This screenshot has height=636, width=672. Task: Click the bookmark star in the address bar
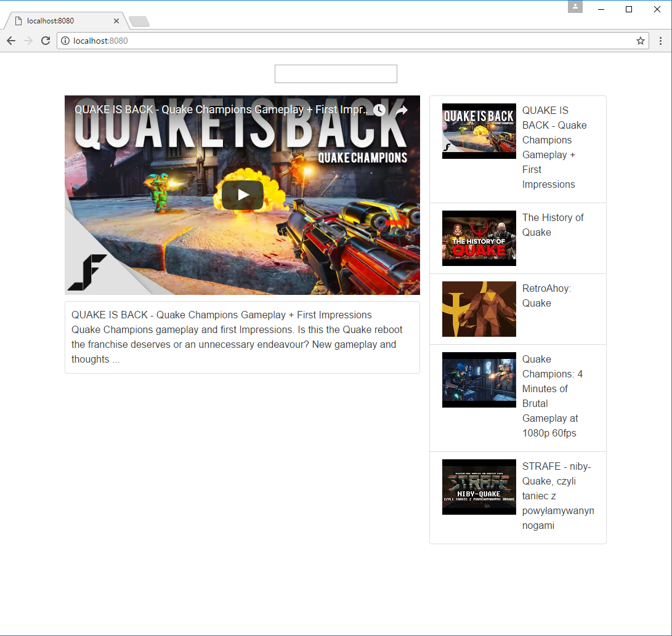click(x=641, y=41)
